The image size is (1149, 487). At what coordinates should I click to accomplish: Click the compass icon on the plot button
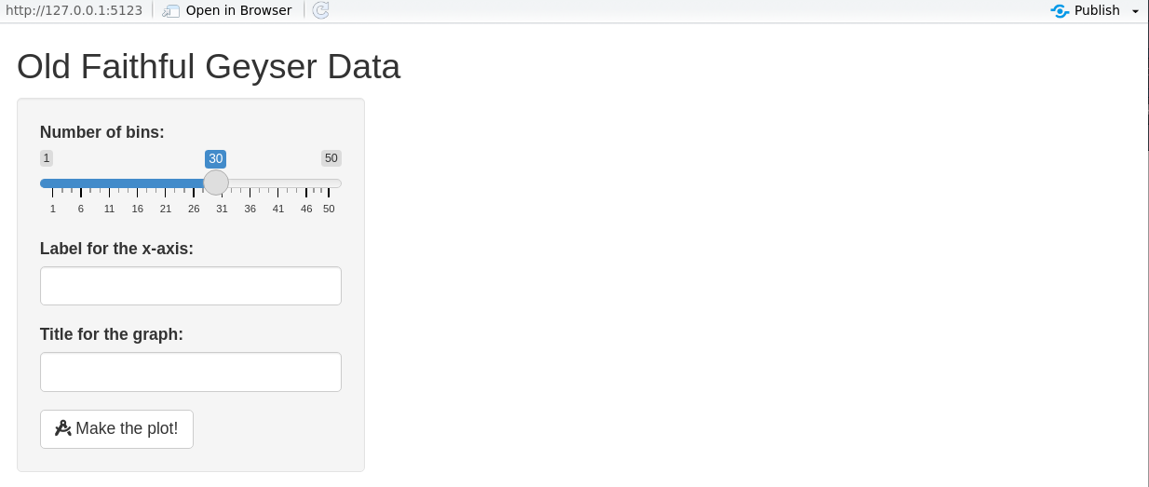63,428
